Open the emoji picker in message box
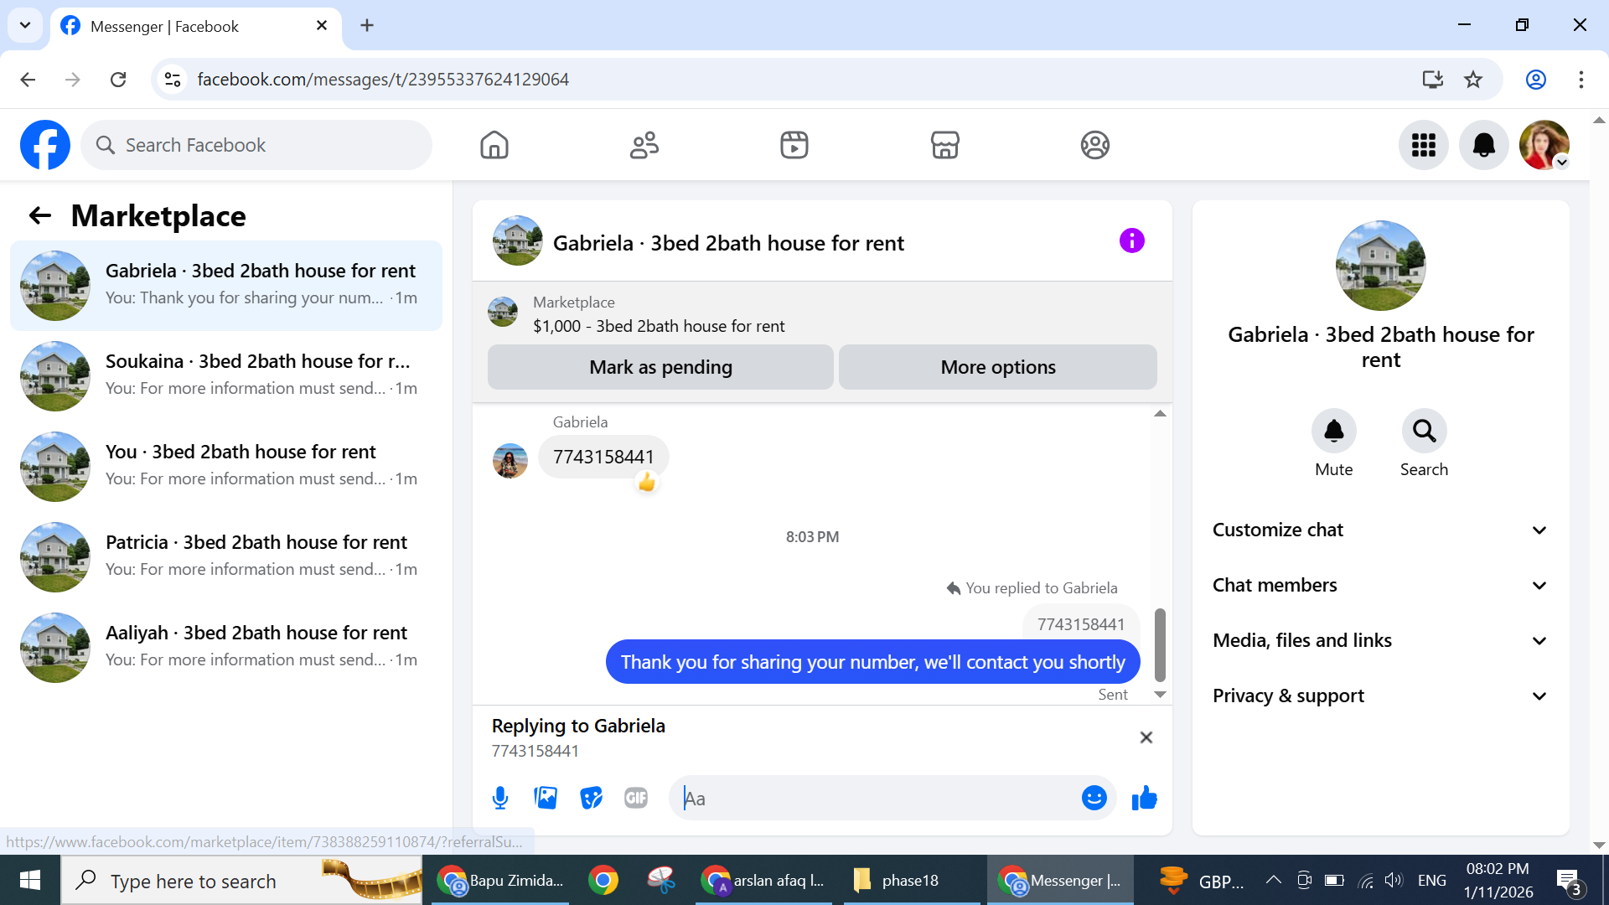The image size is (1609, 905). [x=1094, y=798]
